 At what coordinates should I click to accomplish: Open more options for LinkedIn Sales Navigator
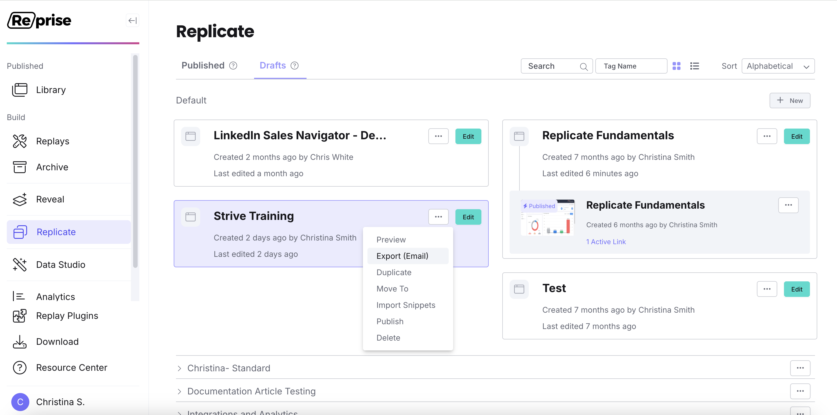[438, 136]
